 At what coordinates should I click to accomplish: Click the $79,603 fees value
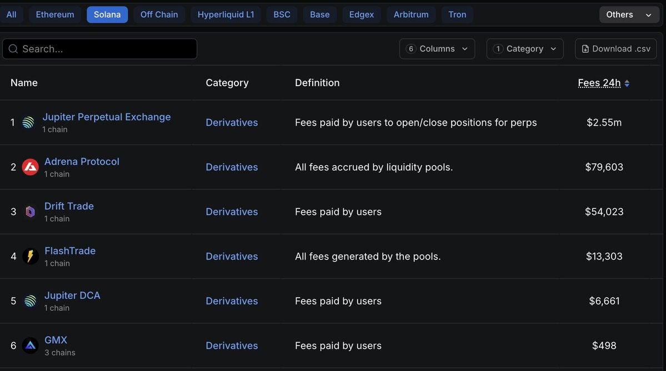pos(604,167)
